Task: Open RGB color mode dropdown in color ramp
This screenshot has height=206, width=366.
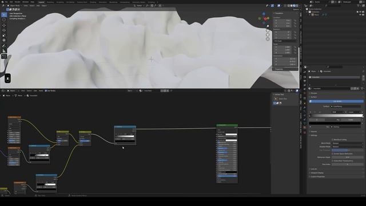Action: (x=338, y=112)
